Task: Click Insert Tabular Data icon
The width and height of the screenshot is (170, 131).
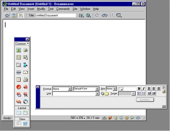Action: pos(25,57)
